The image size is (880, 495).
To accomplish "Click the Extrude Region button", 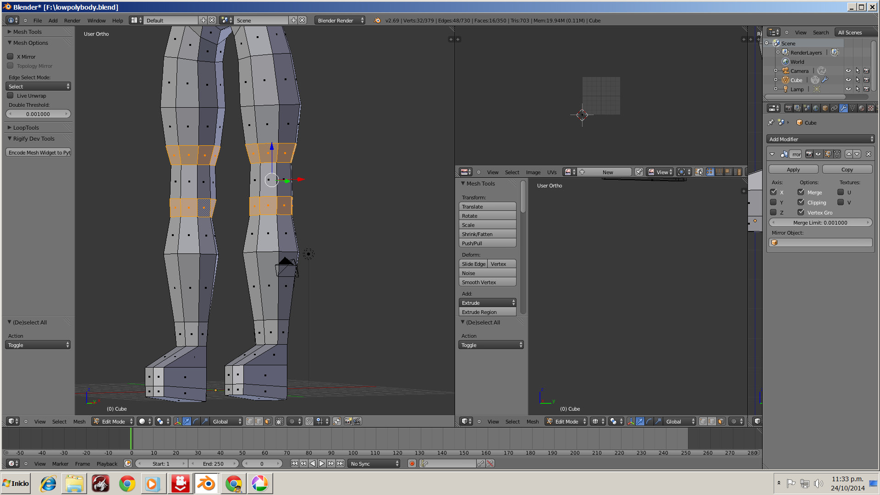I will click(487, 312).
